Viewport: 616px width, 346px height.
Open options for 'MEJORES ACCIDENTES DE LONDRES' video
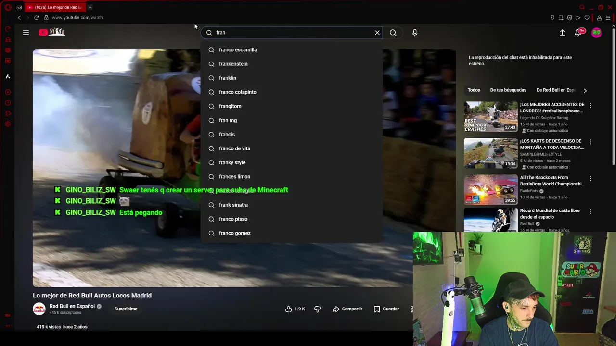590,105
